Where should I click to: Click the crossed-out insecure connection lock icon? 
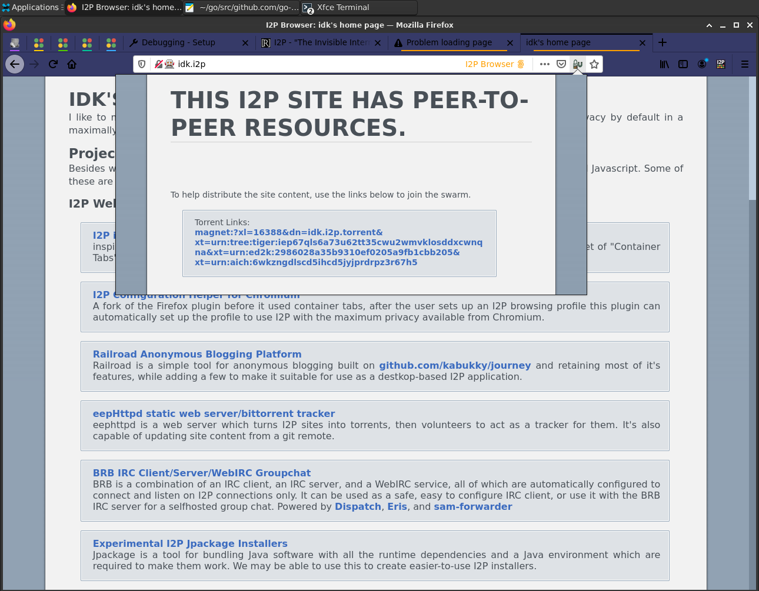[x=158, y=64]
